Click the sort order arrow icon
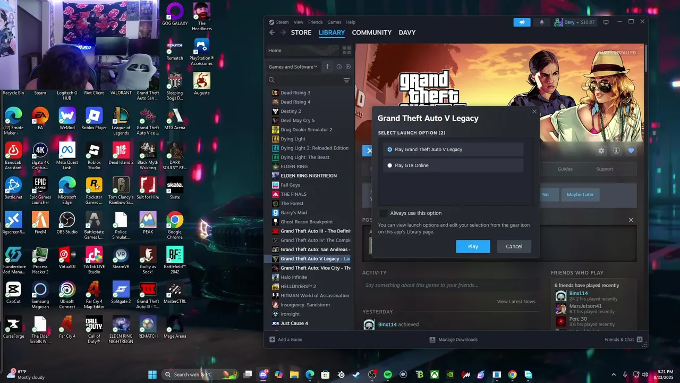 coord(328,66)
